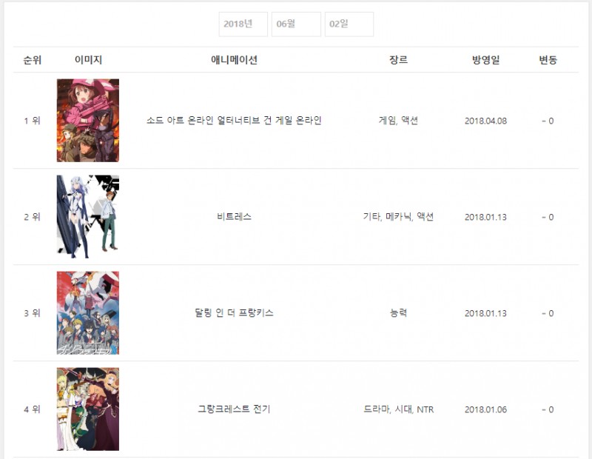Select the 애니메이션 column header

[x=234, y=60]
